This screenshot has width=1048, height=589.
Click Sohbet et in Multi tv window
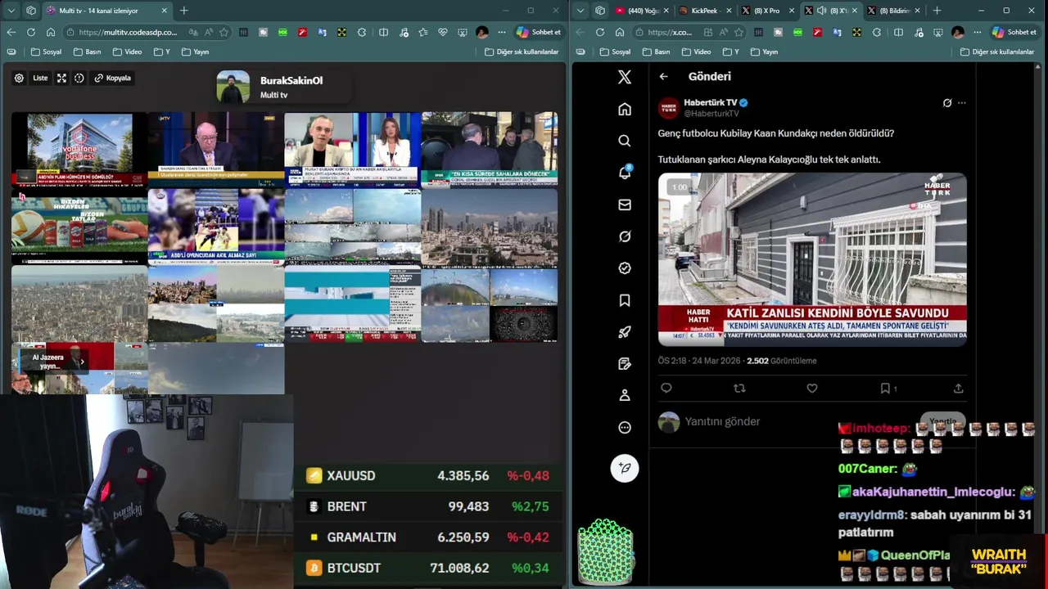coord(539,32)
